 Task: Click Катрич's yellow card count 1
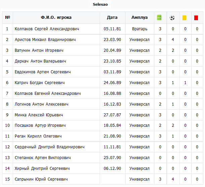coord(185,83)
